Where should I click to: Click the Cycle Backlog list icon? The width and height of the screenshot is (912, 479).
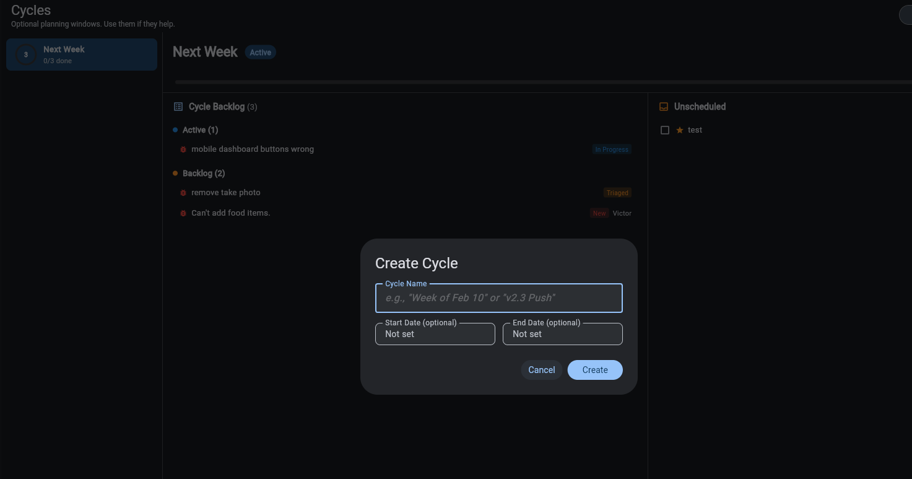click(x=178, y=106)
